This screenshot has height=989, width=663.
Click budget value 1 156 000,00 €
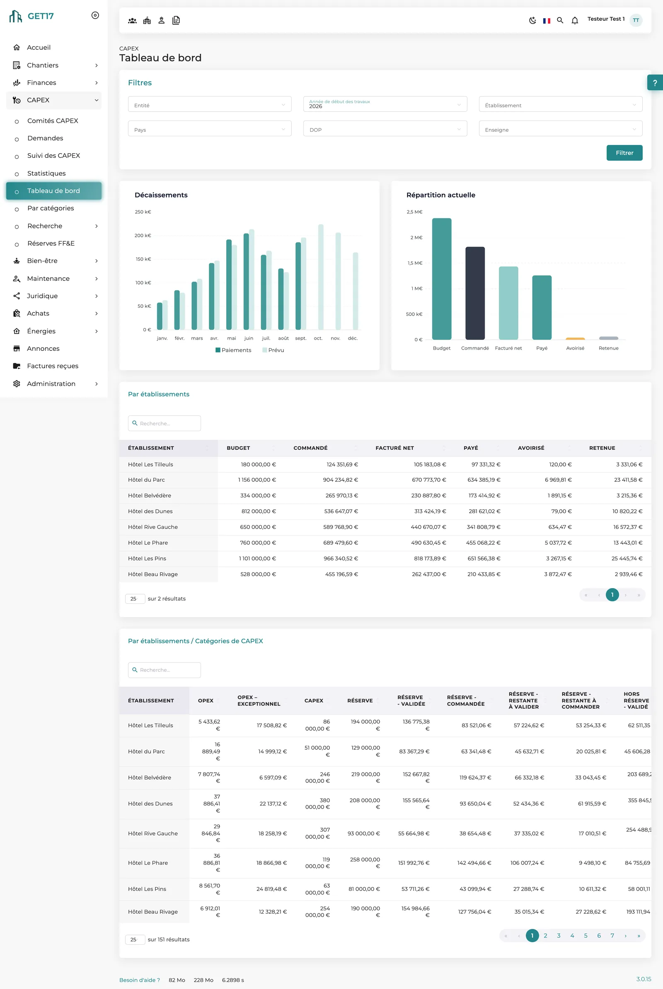coord(256,480)
